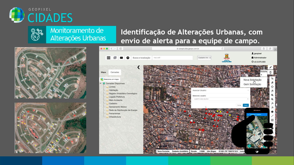Viewport: 294px width, 165px height.
Task: Click the search input field in header
Action: tap(173, 58)
